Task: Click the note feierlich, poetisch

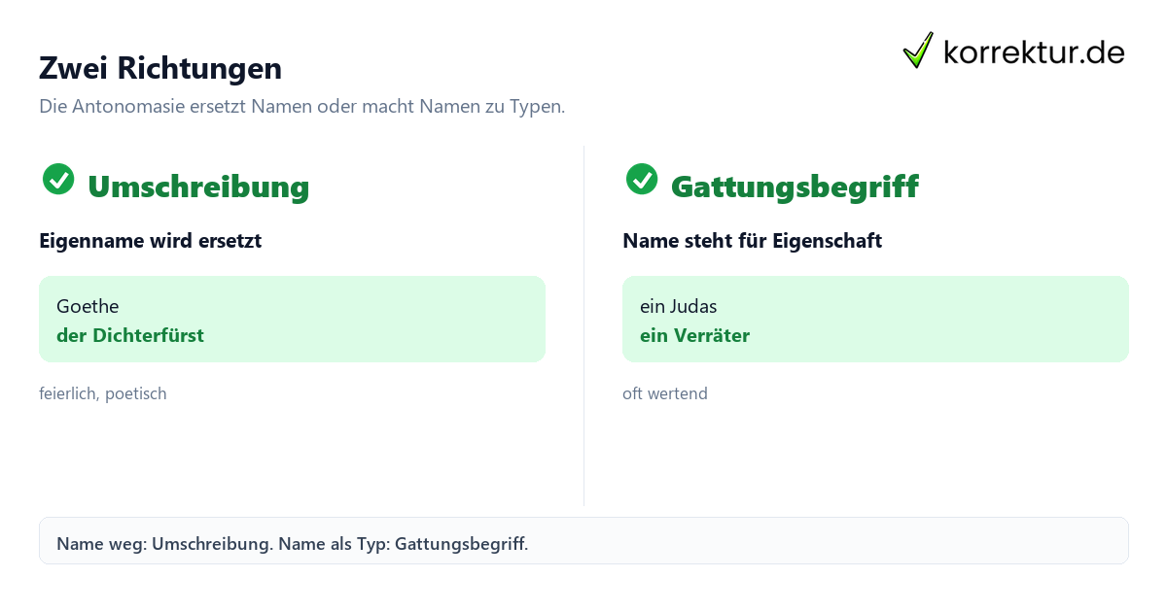Action: coord(103,393)
